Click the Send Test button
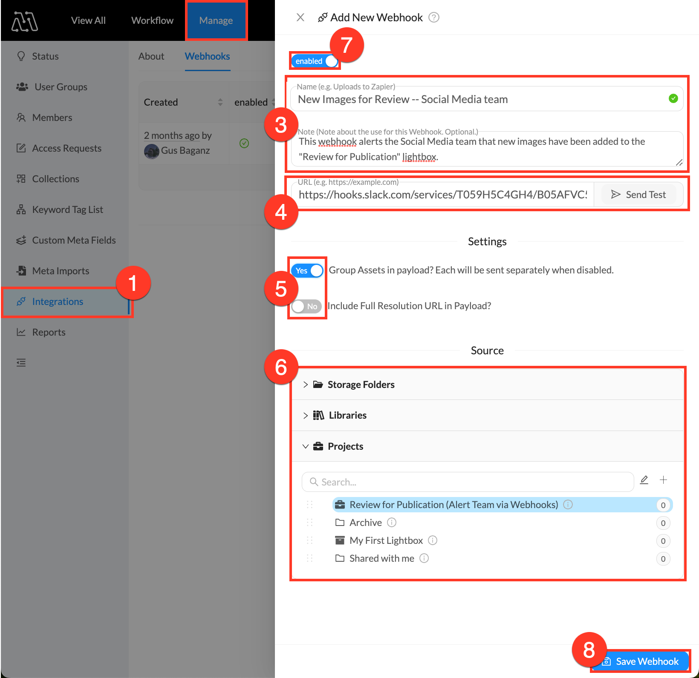The width and height of the screenshot is (699, 678). click(x=638, y=195)
